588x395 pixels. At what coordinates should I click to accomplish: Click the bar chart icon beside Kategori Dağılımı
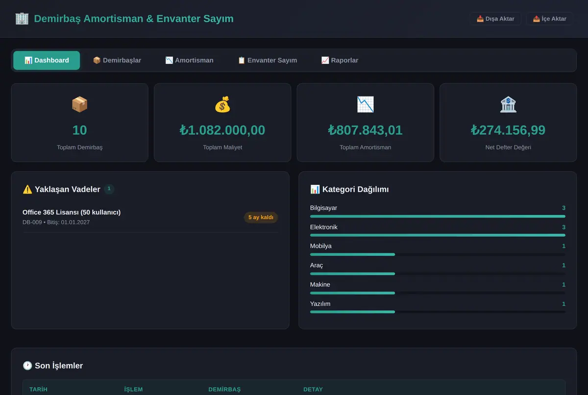315,189
